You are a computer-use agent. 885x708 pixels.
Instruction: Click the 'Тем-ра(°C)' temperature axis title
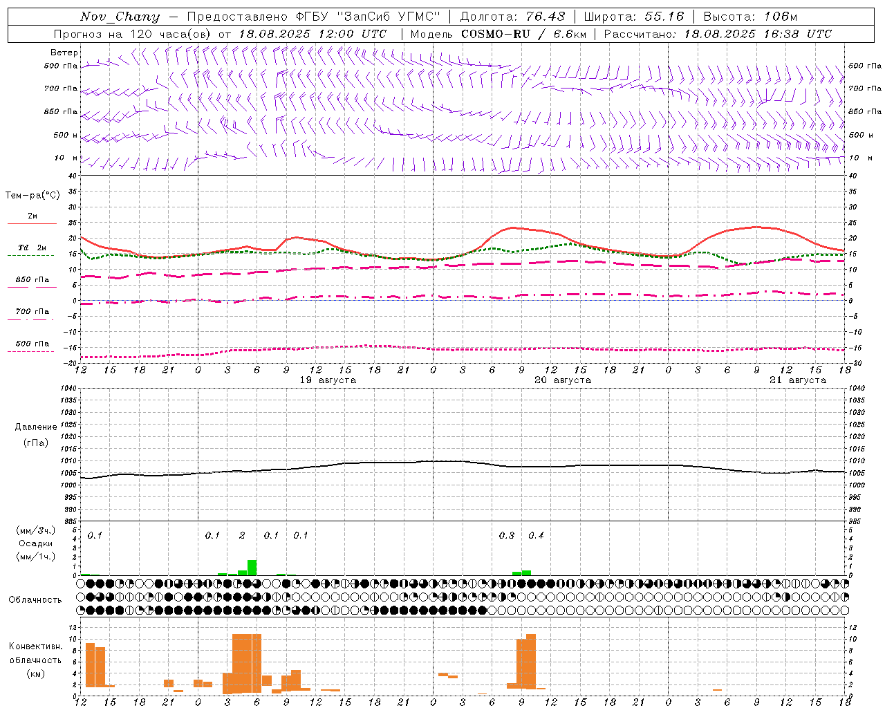point(32,195)
